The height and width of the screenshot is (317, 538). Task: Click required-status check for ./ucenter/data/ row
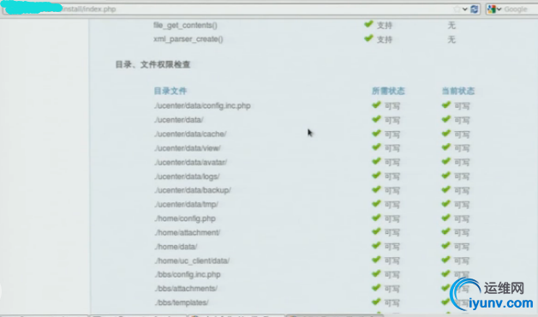coord(376,119)
